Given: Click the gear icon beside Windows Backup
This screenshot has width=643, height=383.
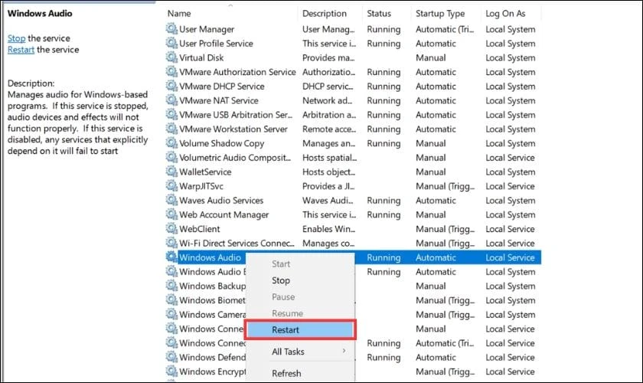Looking at the screenshot, I should click(171, 286).
